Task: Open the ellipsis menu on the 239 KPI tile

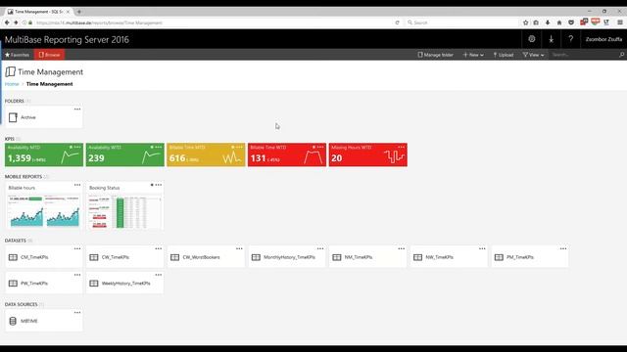Action: point(159,147)
